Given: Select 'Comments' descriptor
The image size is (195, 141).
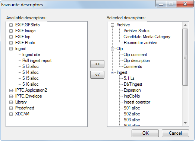Looking at the screenshot, I should coord(133,66).
